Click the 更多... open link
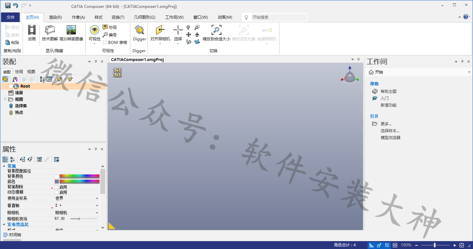This screenshot has height=249, width=473. point(386,124)
